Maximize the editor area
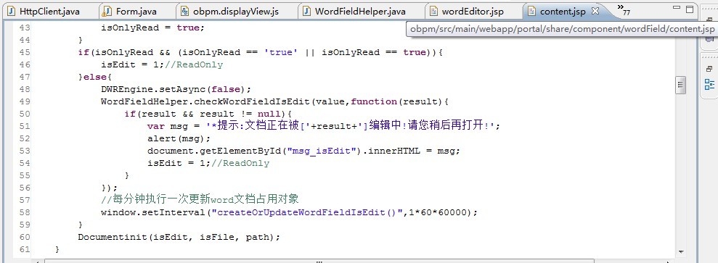The width and height of the screenshot is (718, 263). (x=690, y=9)
